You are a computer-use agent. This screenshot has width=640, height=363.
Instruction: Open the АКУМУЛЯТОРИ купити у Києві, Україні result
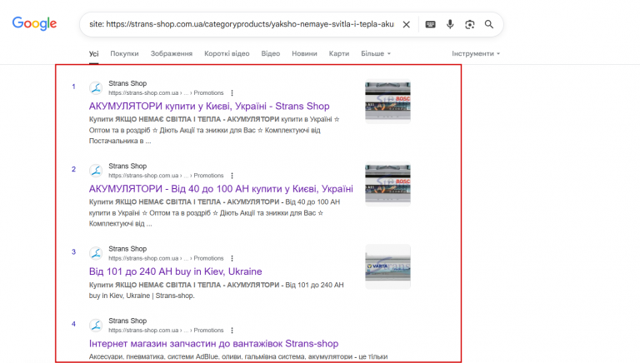coord(209,106)
